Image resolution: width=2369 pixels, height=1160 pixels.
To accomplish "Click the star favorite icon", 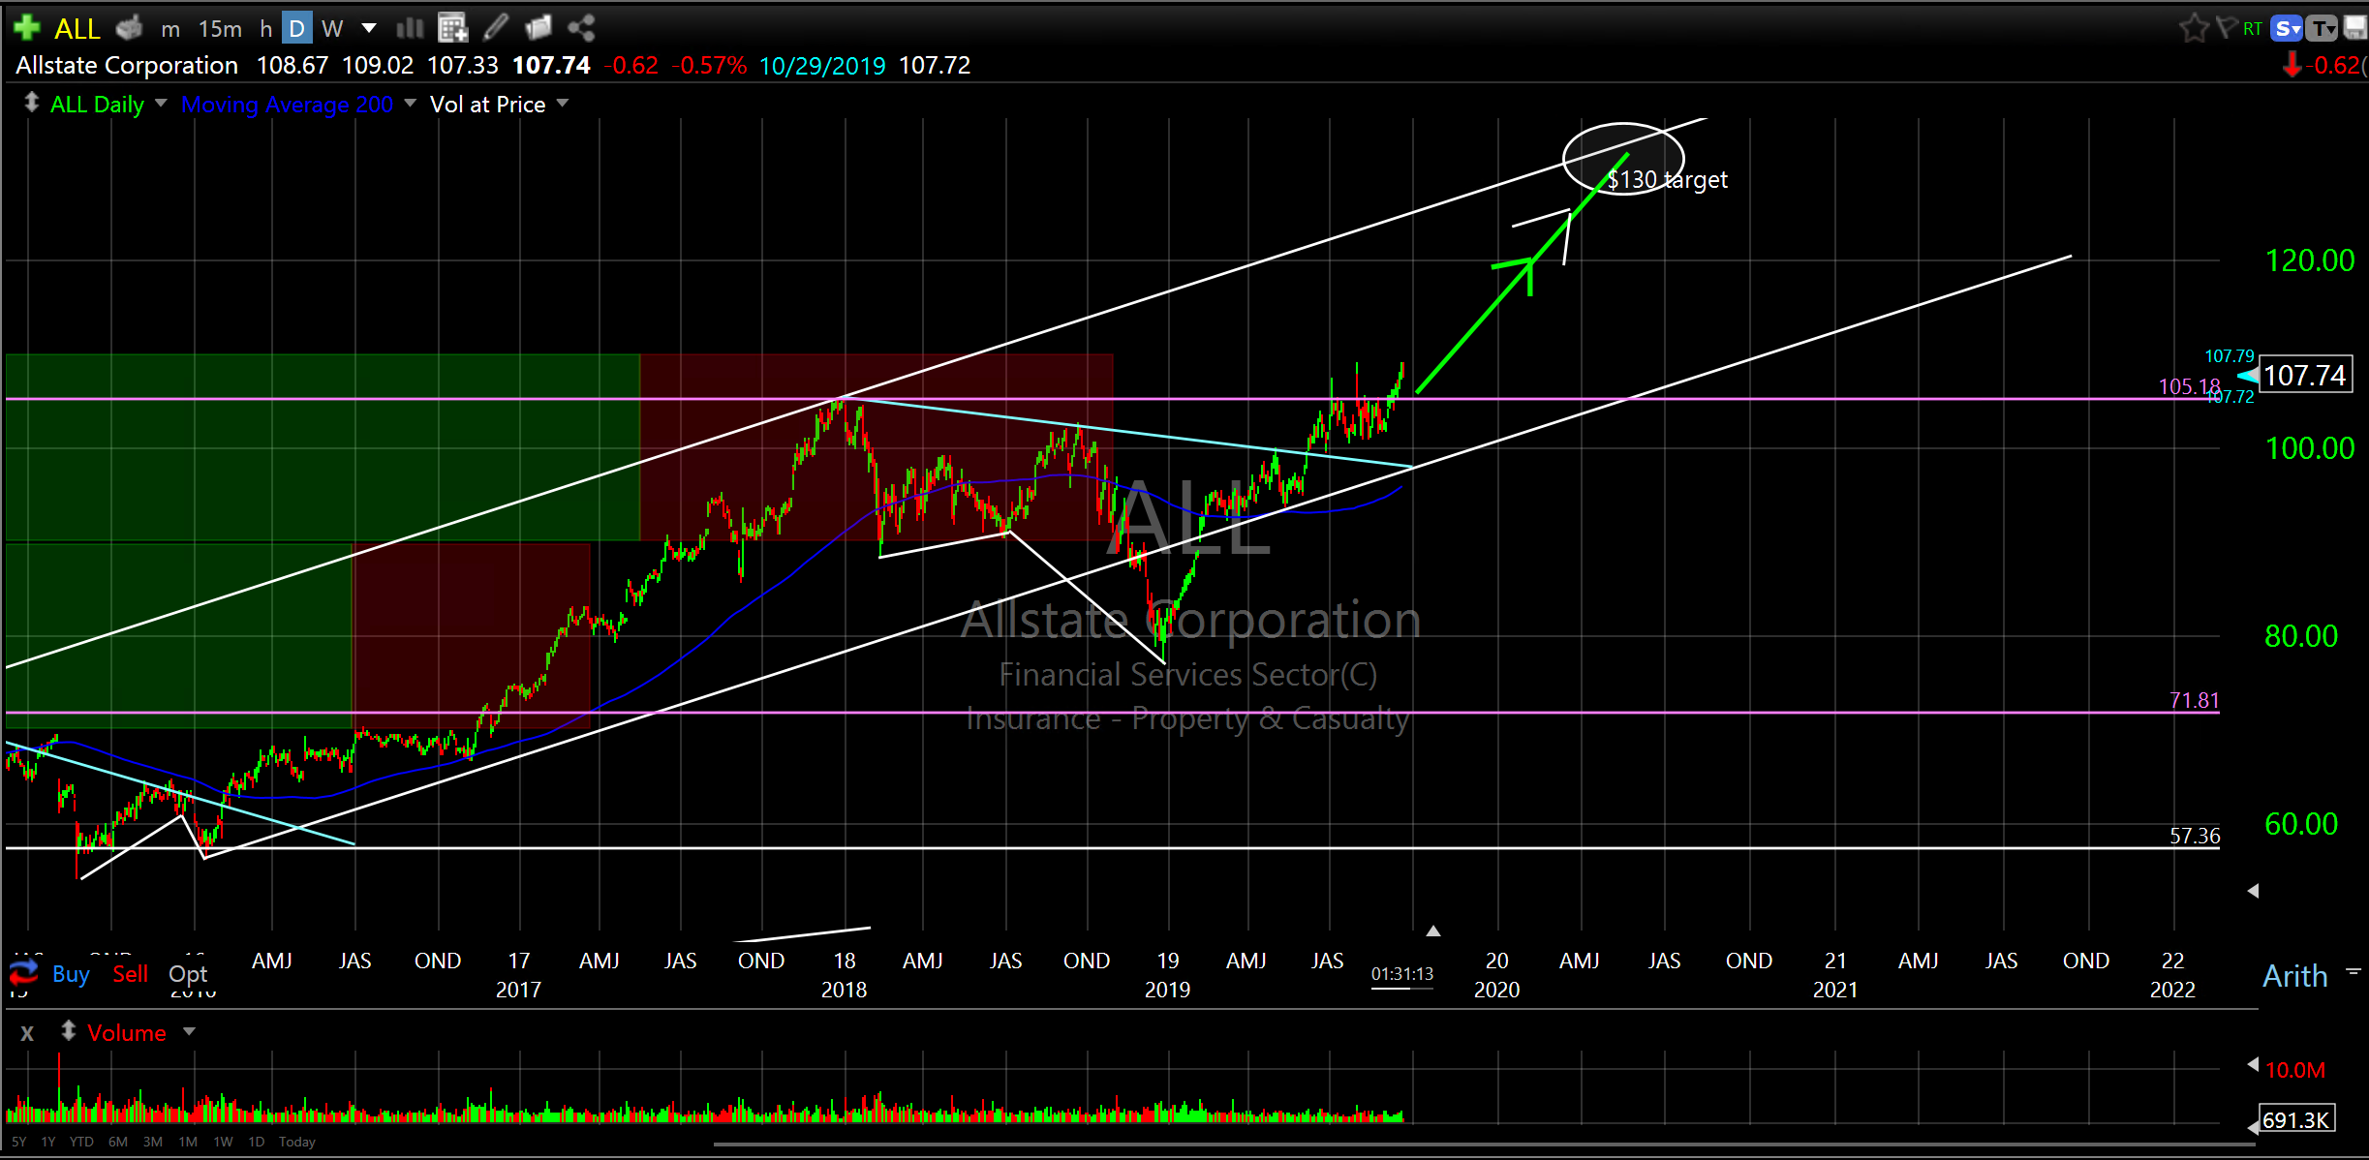I will click(2194, 28).
